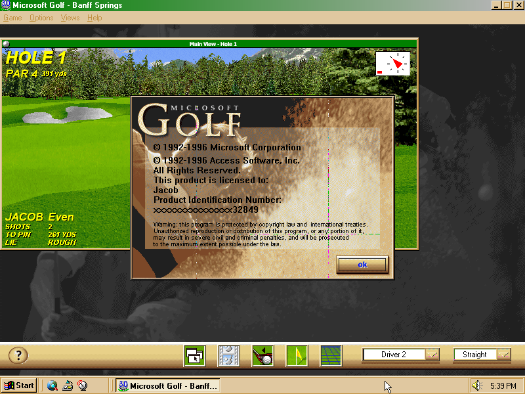Click the HOLE 1 heading text
Viewport: 525px width, 394px height.
(x=36, y=58)
